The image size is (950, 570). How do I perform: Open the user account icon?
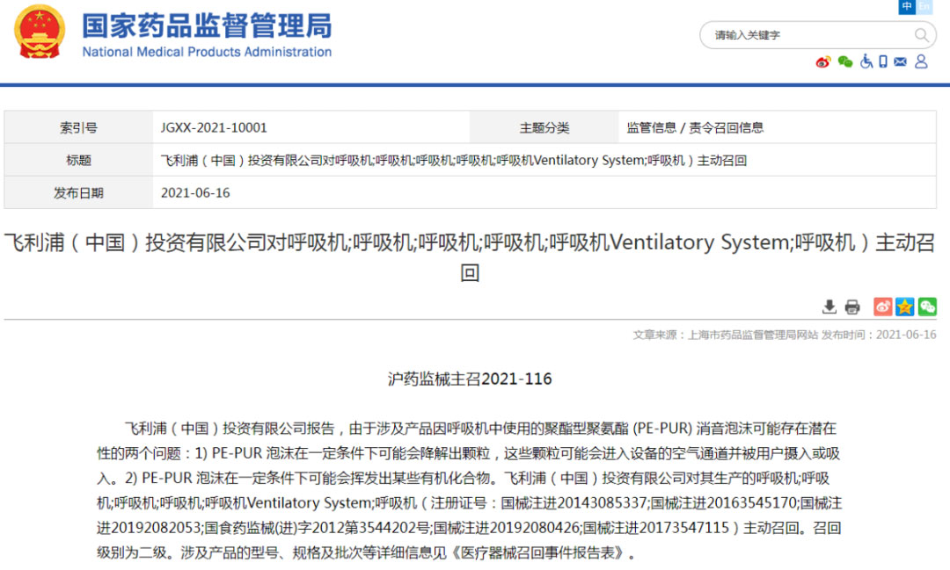click(921, 61)
